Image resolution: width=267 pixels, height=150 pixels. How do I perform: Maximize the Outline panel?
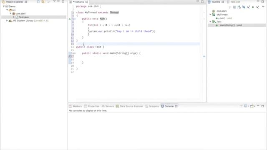click(x=262, y=2)
